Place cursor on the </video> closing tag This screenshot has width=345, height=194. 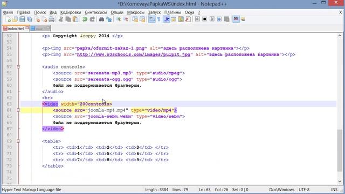pyautogui.click(x=53, y=129)
